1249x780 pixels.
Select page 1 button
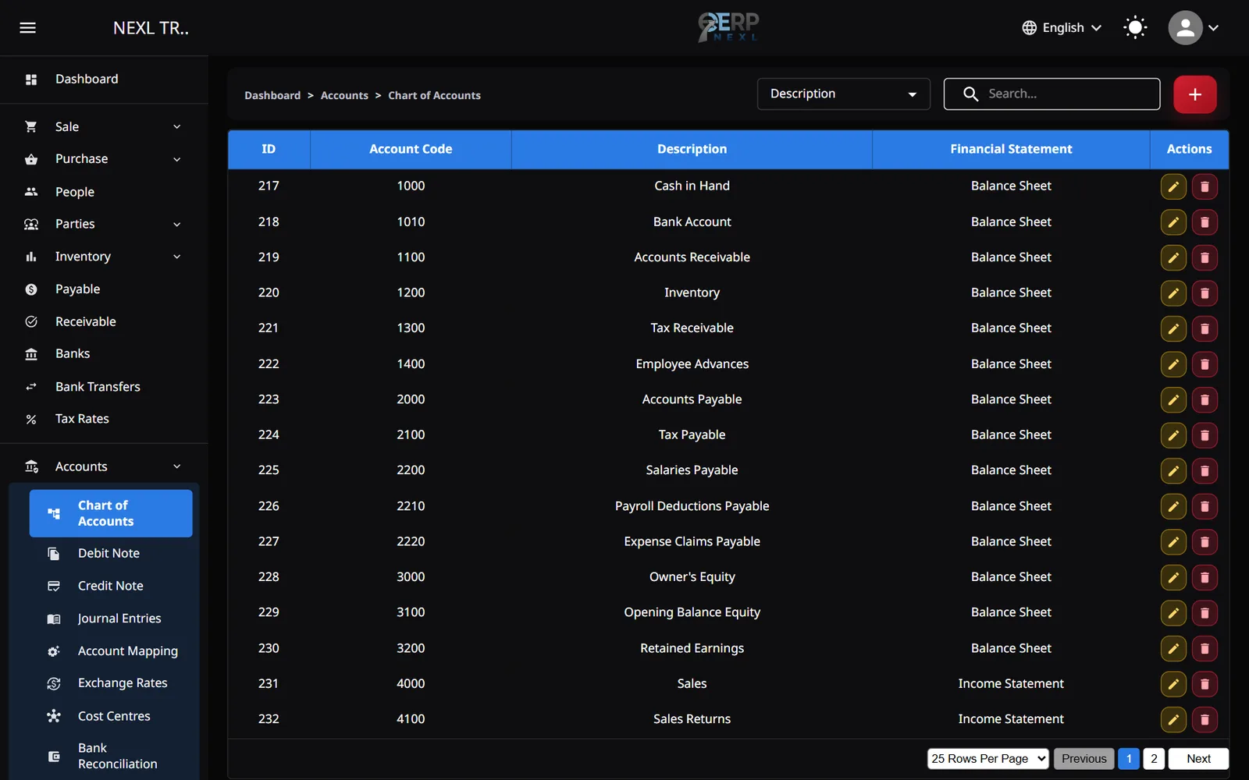pyautogui.click(x=1129, y=759)
